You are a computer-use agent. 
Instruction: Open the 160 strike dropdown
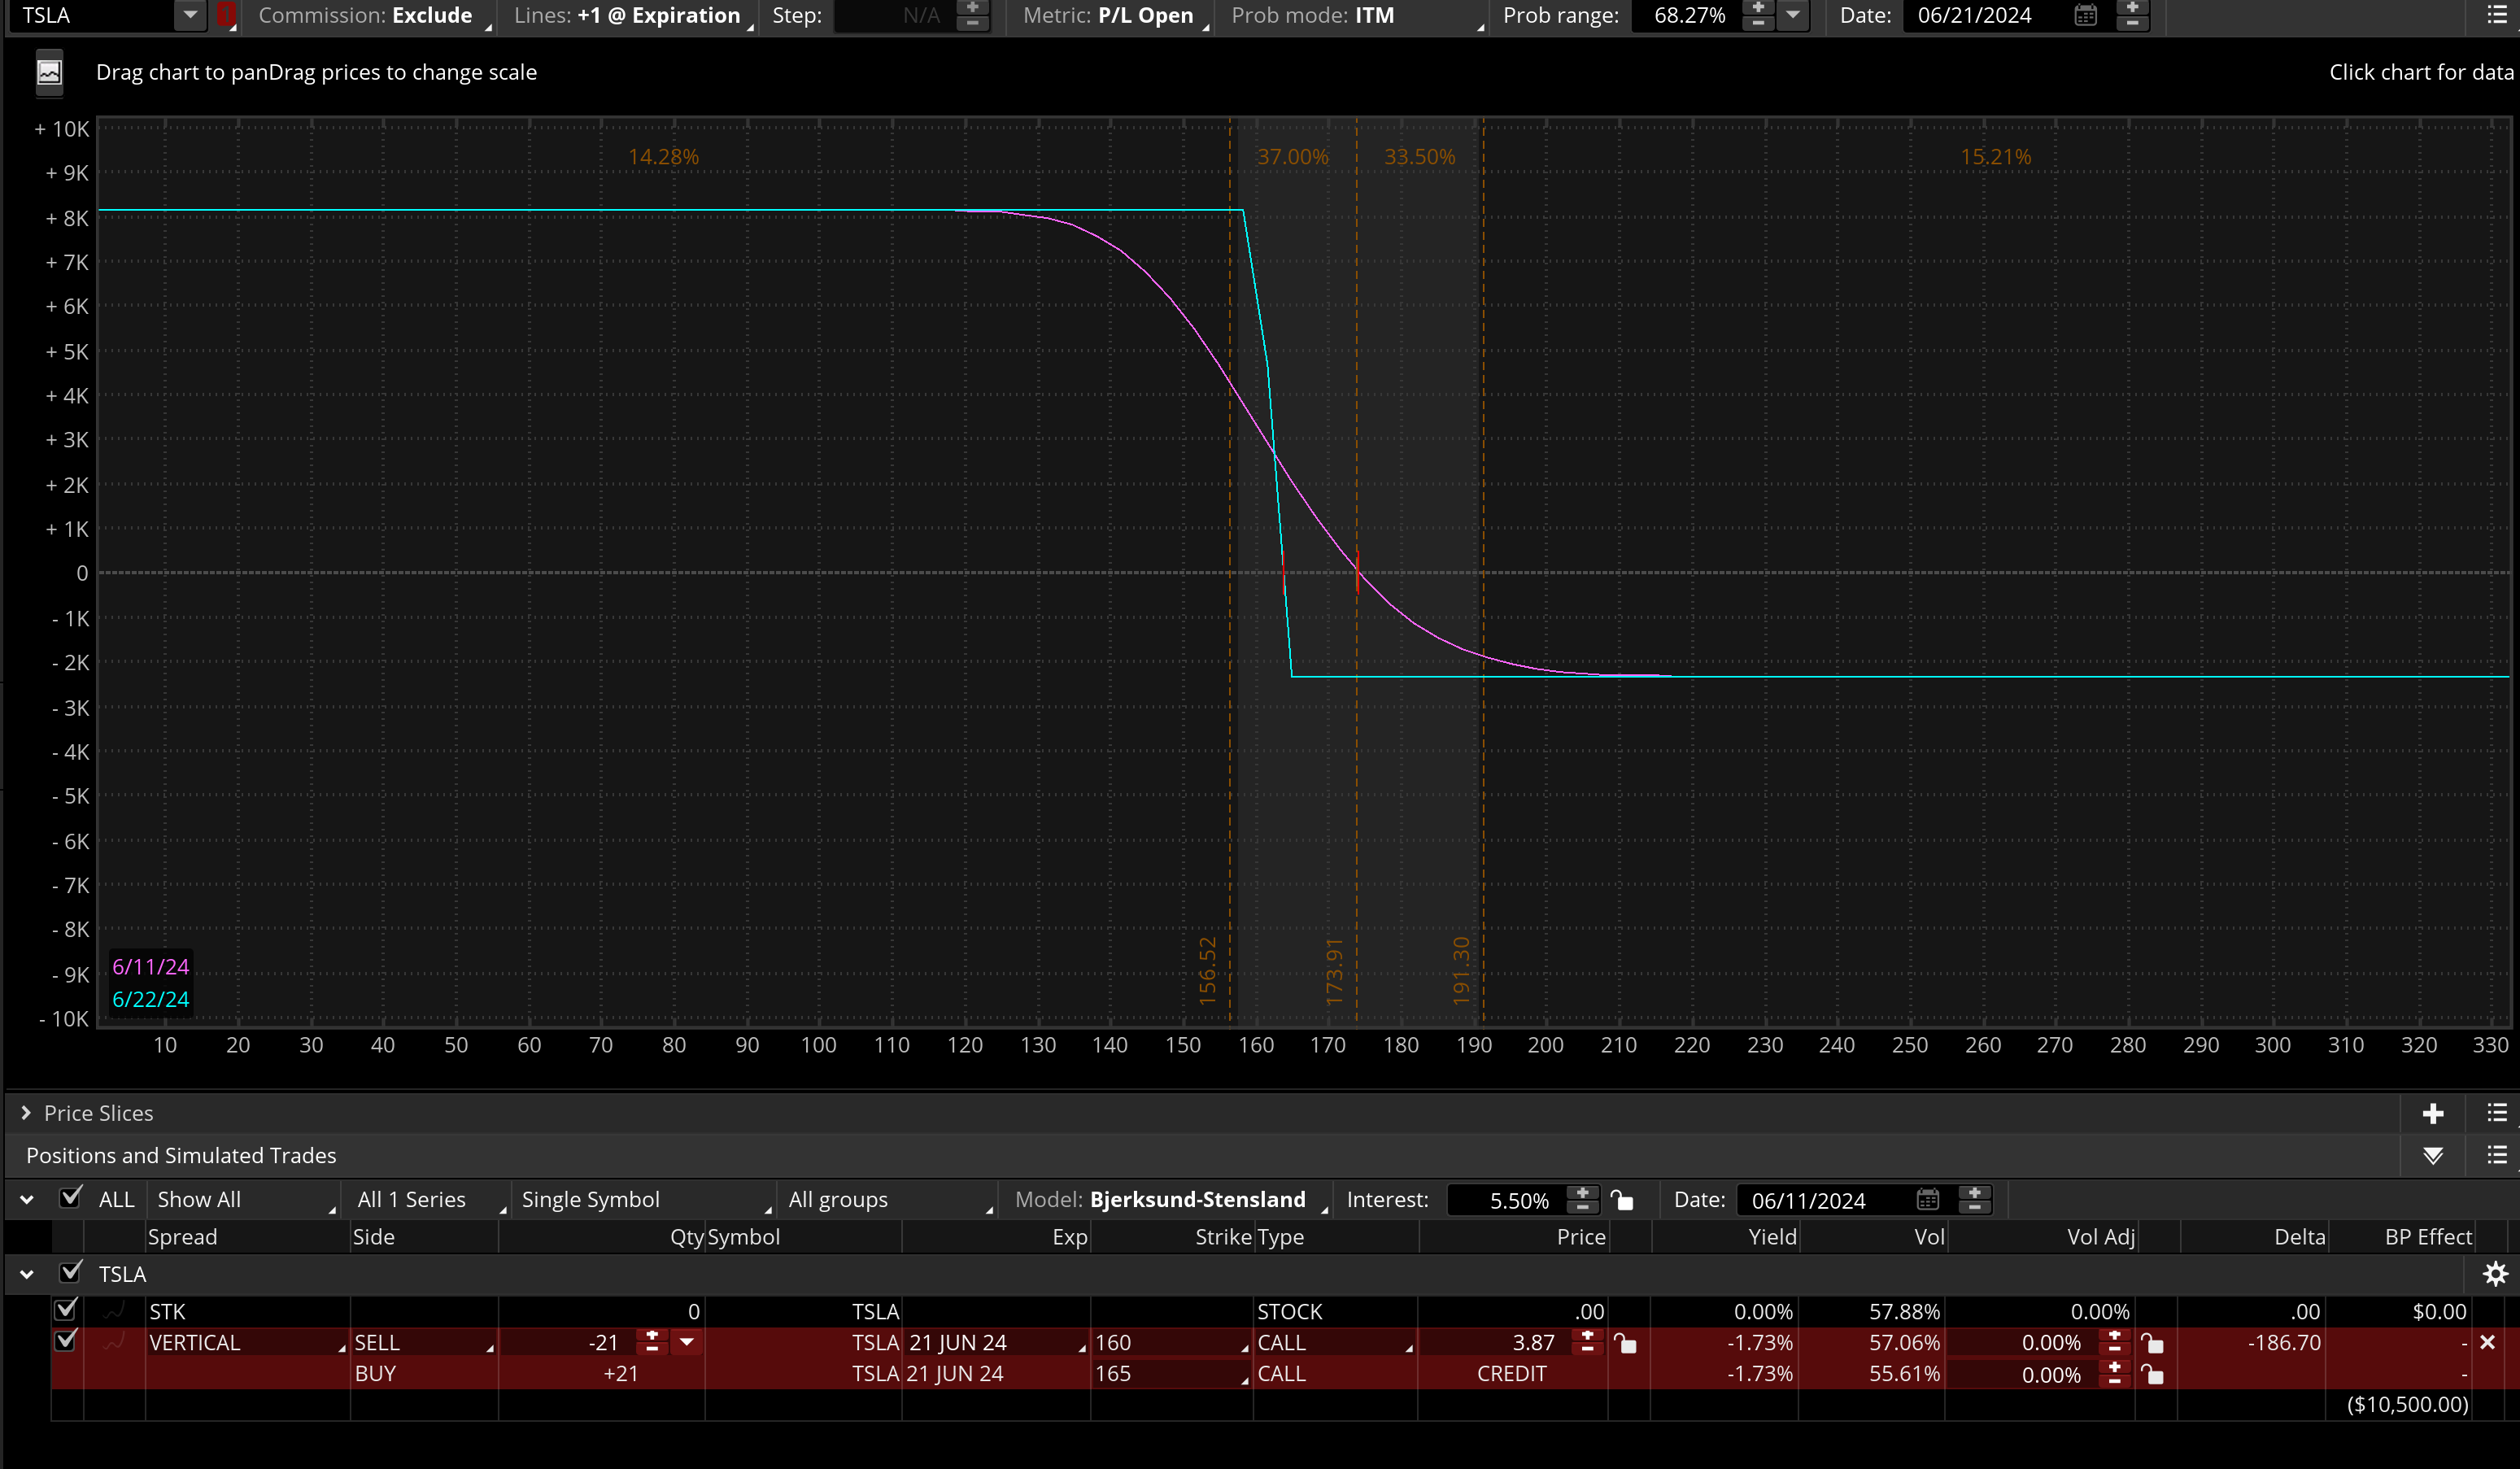(1171, 1342)
